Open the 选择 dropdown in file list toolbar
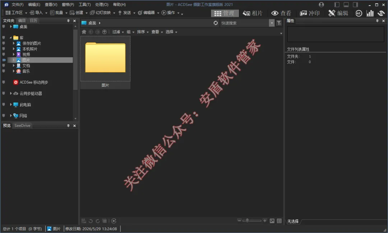 tap(171, 32)
